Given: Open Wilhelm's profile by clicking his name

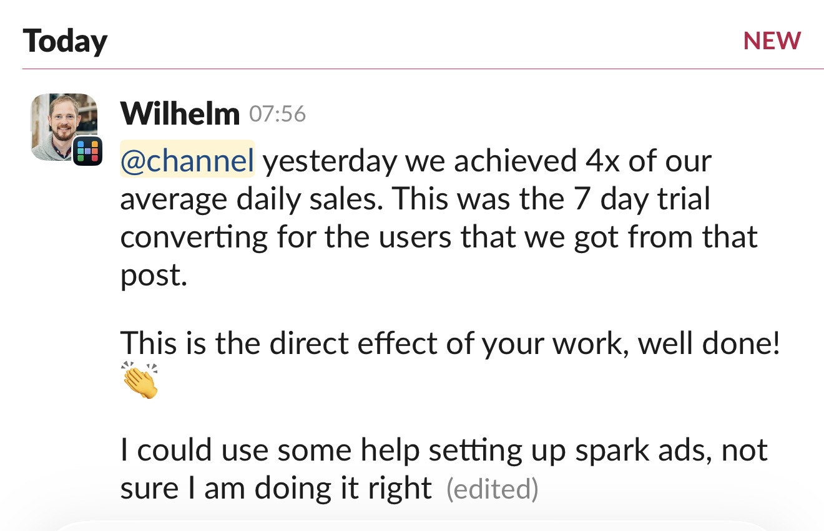Looking at the screenshot, I should pyautogui.click(x=180, y=113).
